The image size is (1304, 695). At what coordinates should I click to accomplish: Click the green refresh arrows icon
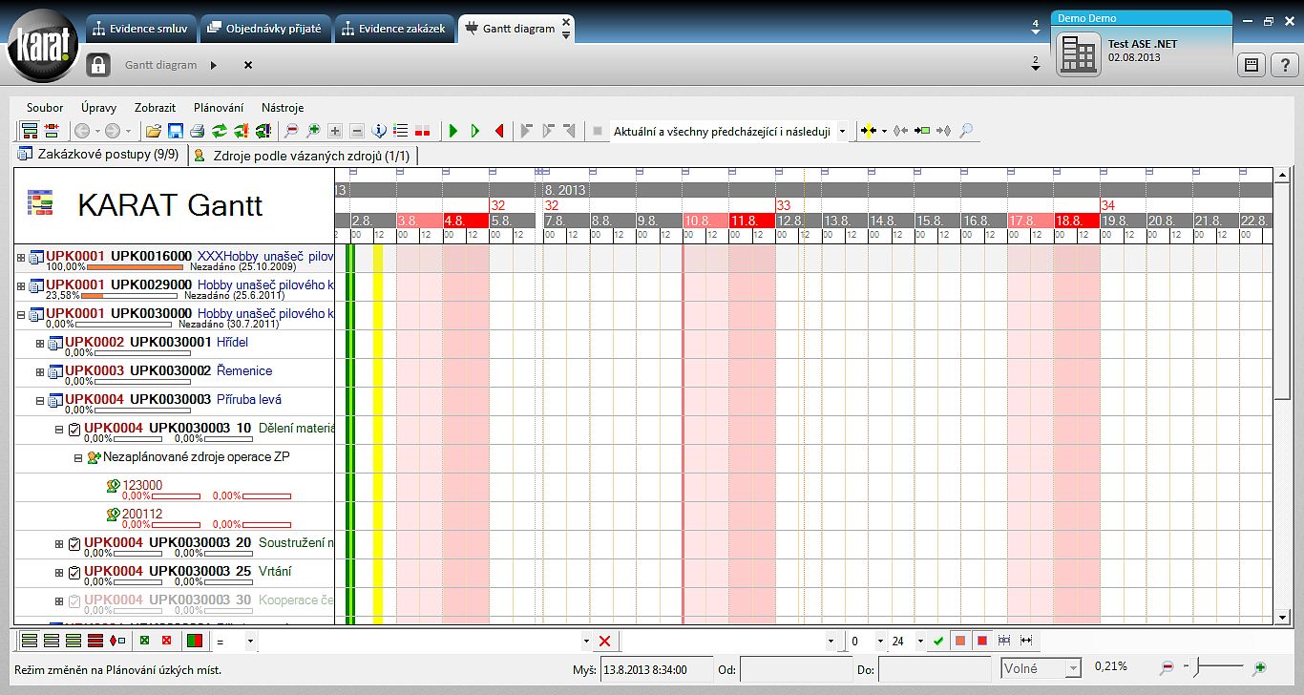[219, 131]
